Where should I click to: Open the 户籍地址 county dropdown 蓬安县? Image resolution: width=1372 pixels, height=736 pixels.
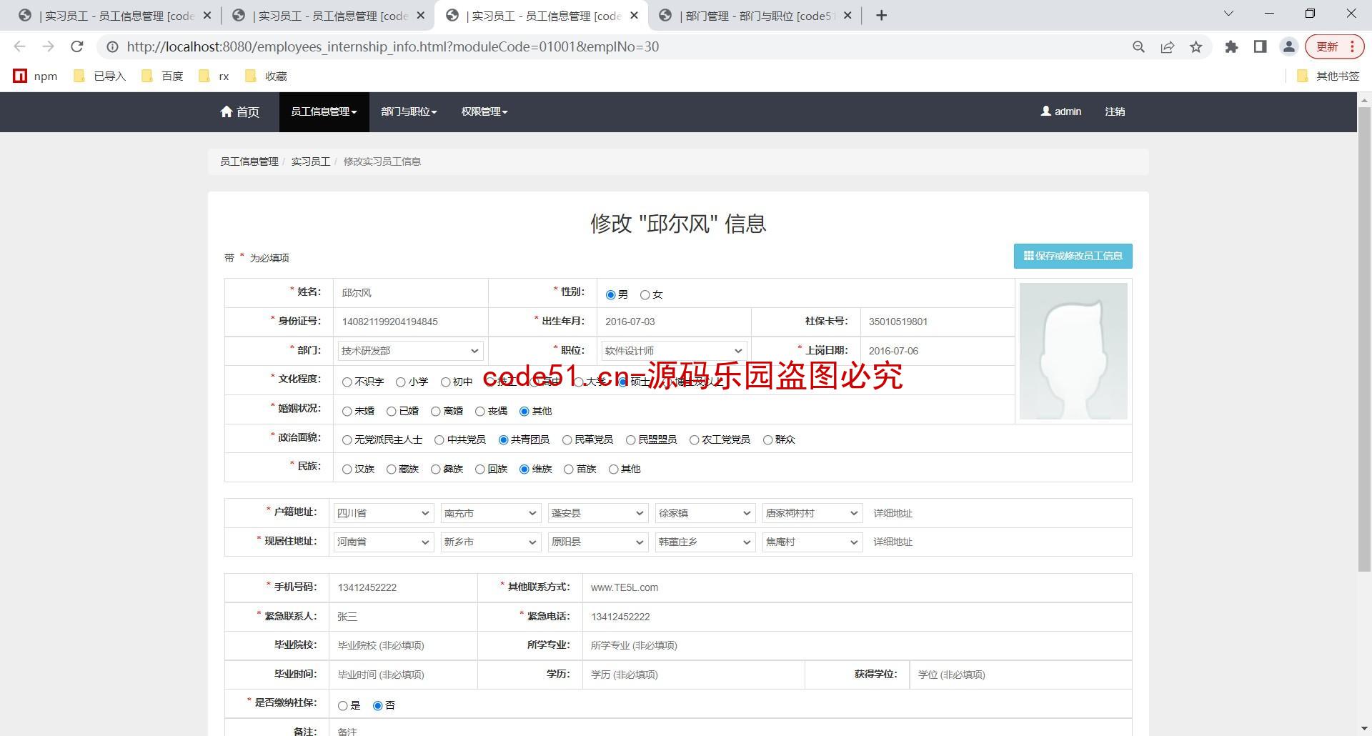click(x=598, y=513)
